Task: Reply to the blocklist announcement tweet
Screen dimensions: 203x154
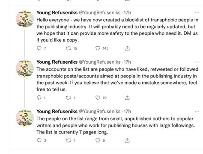Action: [x=39, y=48]
